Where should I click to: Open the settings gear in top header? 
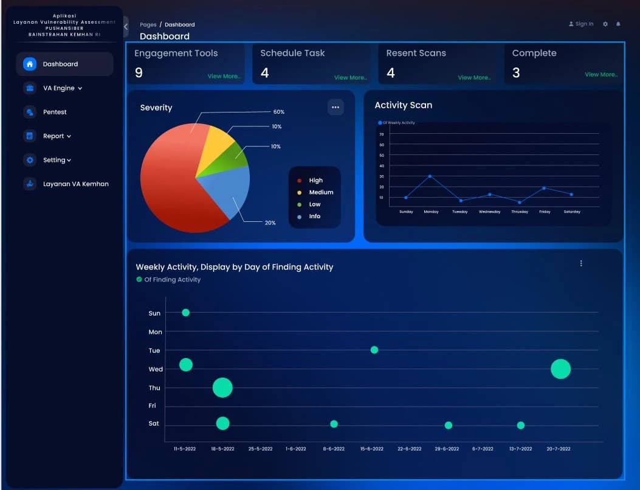[605, 24]
